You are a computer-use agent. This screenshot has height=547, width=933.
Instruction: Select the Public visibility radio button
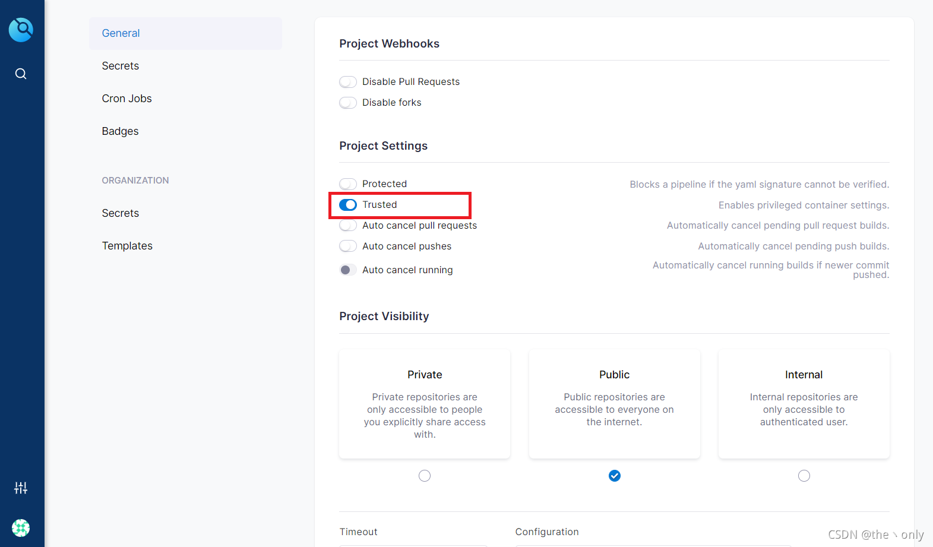(x=615, y=476)
